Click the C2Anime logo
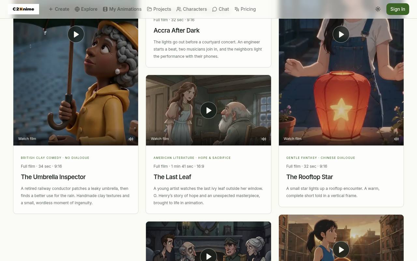The width and height of the screenshot is (417, 261). [x=23, y=9]
